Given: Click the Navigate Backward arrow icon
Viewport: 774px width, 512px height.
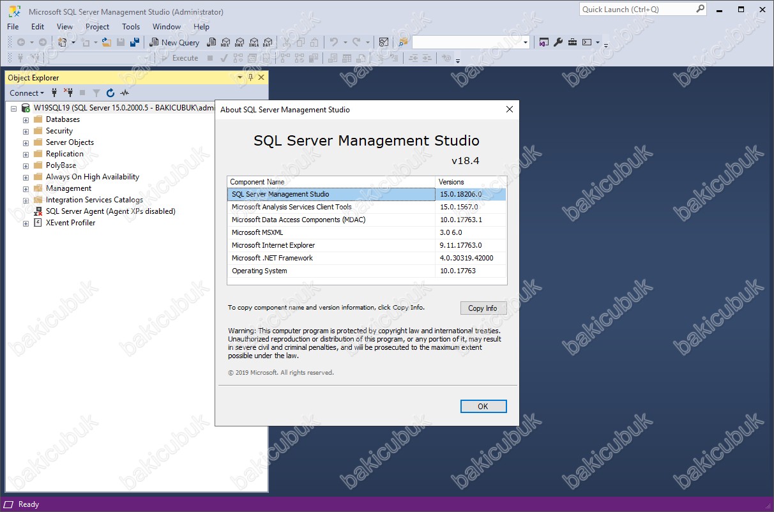Looking at the screenshot, I should click(x=21, y=42).
